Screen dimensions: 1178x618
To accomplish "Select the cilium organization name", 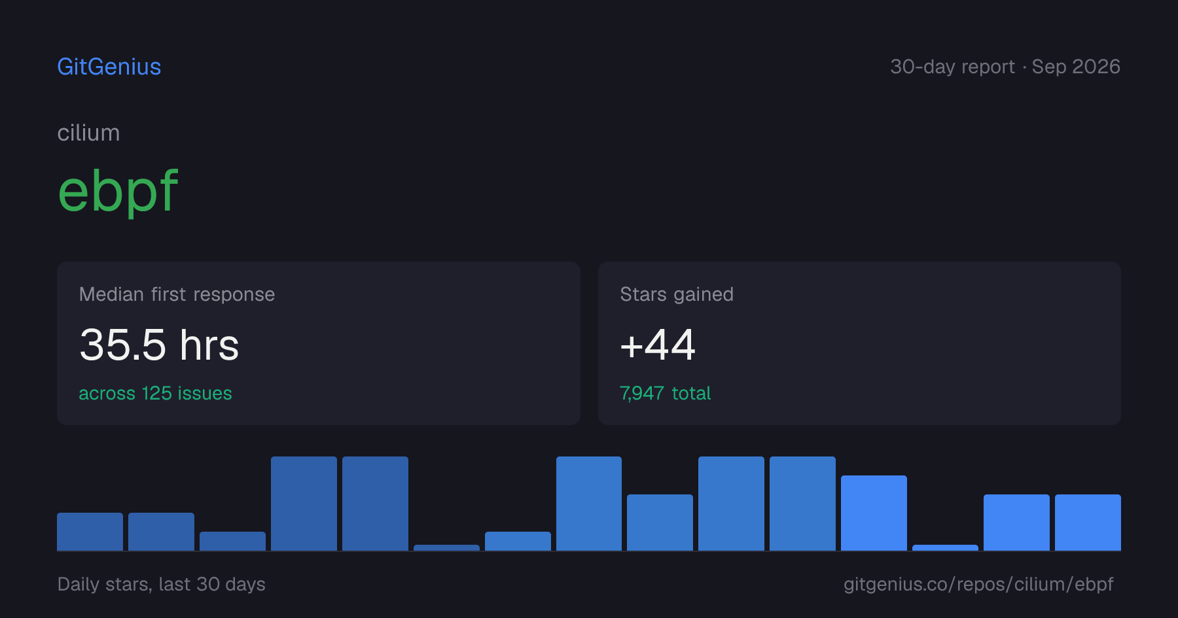I will click(x=88, y=133).
